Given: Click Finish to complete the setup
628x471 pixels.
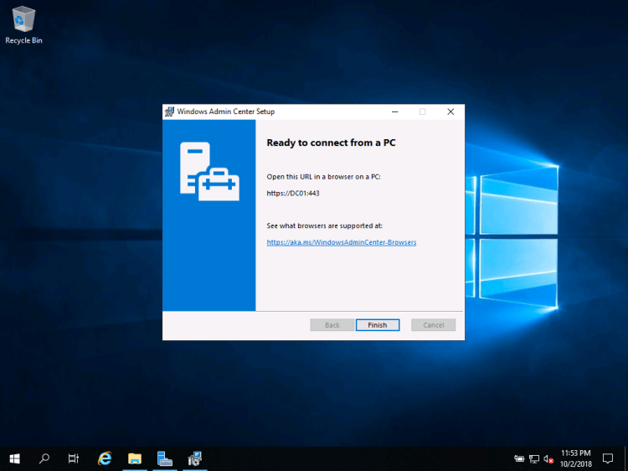Looking at the screenshot, I should click(377, 325).
